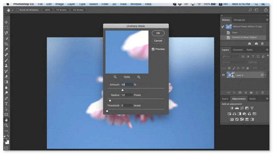The image size is (273, 154).
Task: Expand Layer 0 smart filters chevron
Action: pyautogui.click(x=265, y=75)
